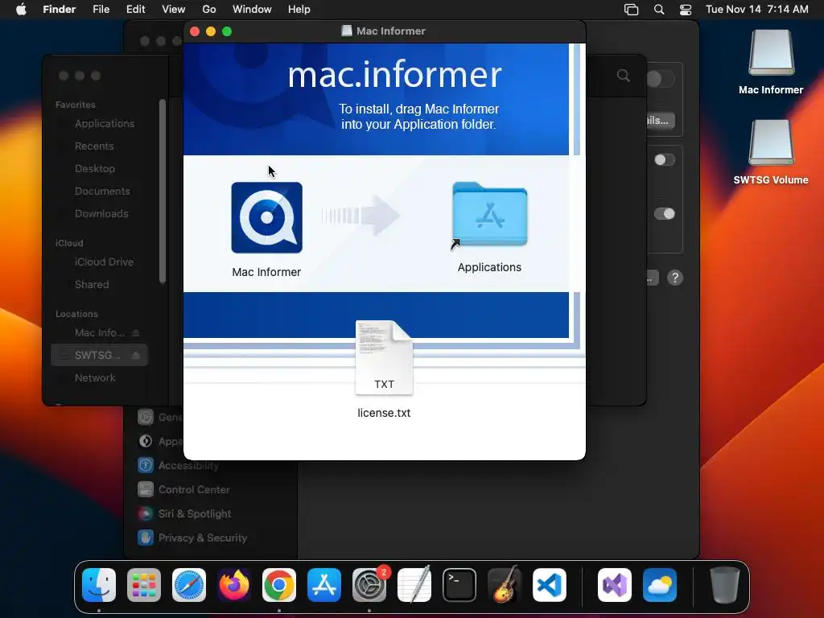This screenshot has width=824, height=618.
Task: Open the View menu
Action: [x=174, y=10]
